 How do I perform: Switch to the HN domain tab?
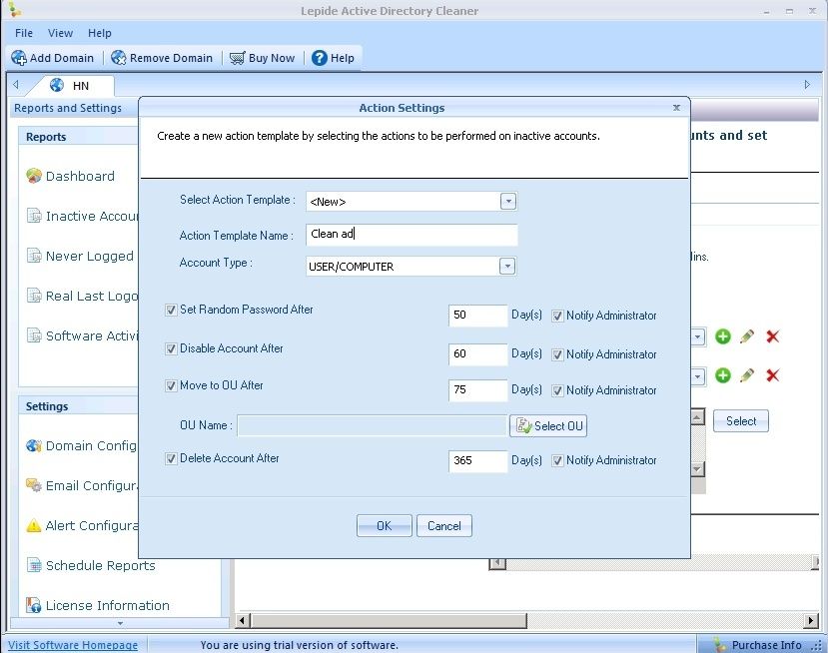(75, 86)
